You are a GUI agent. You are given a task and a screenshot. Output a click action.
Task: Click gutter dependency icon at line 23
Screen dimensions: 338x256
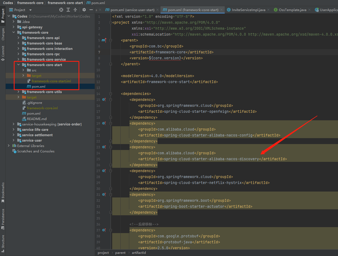(x=104, y=147)
